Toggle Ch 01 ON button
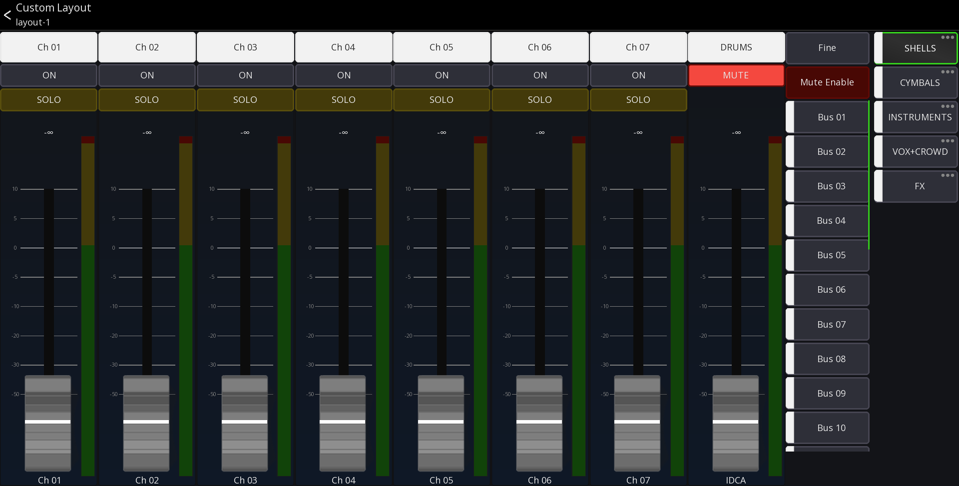Image resolution: width=959 pixels, height=486 pixels. click(x=49, y=75)
